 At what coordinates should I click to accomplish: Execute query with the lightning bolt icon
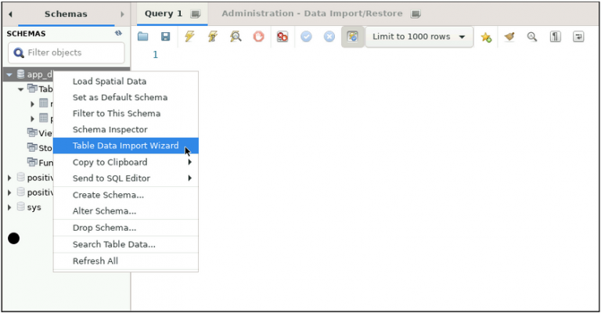(189, 37)
